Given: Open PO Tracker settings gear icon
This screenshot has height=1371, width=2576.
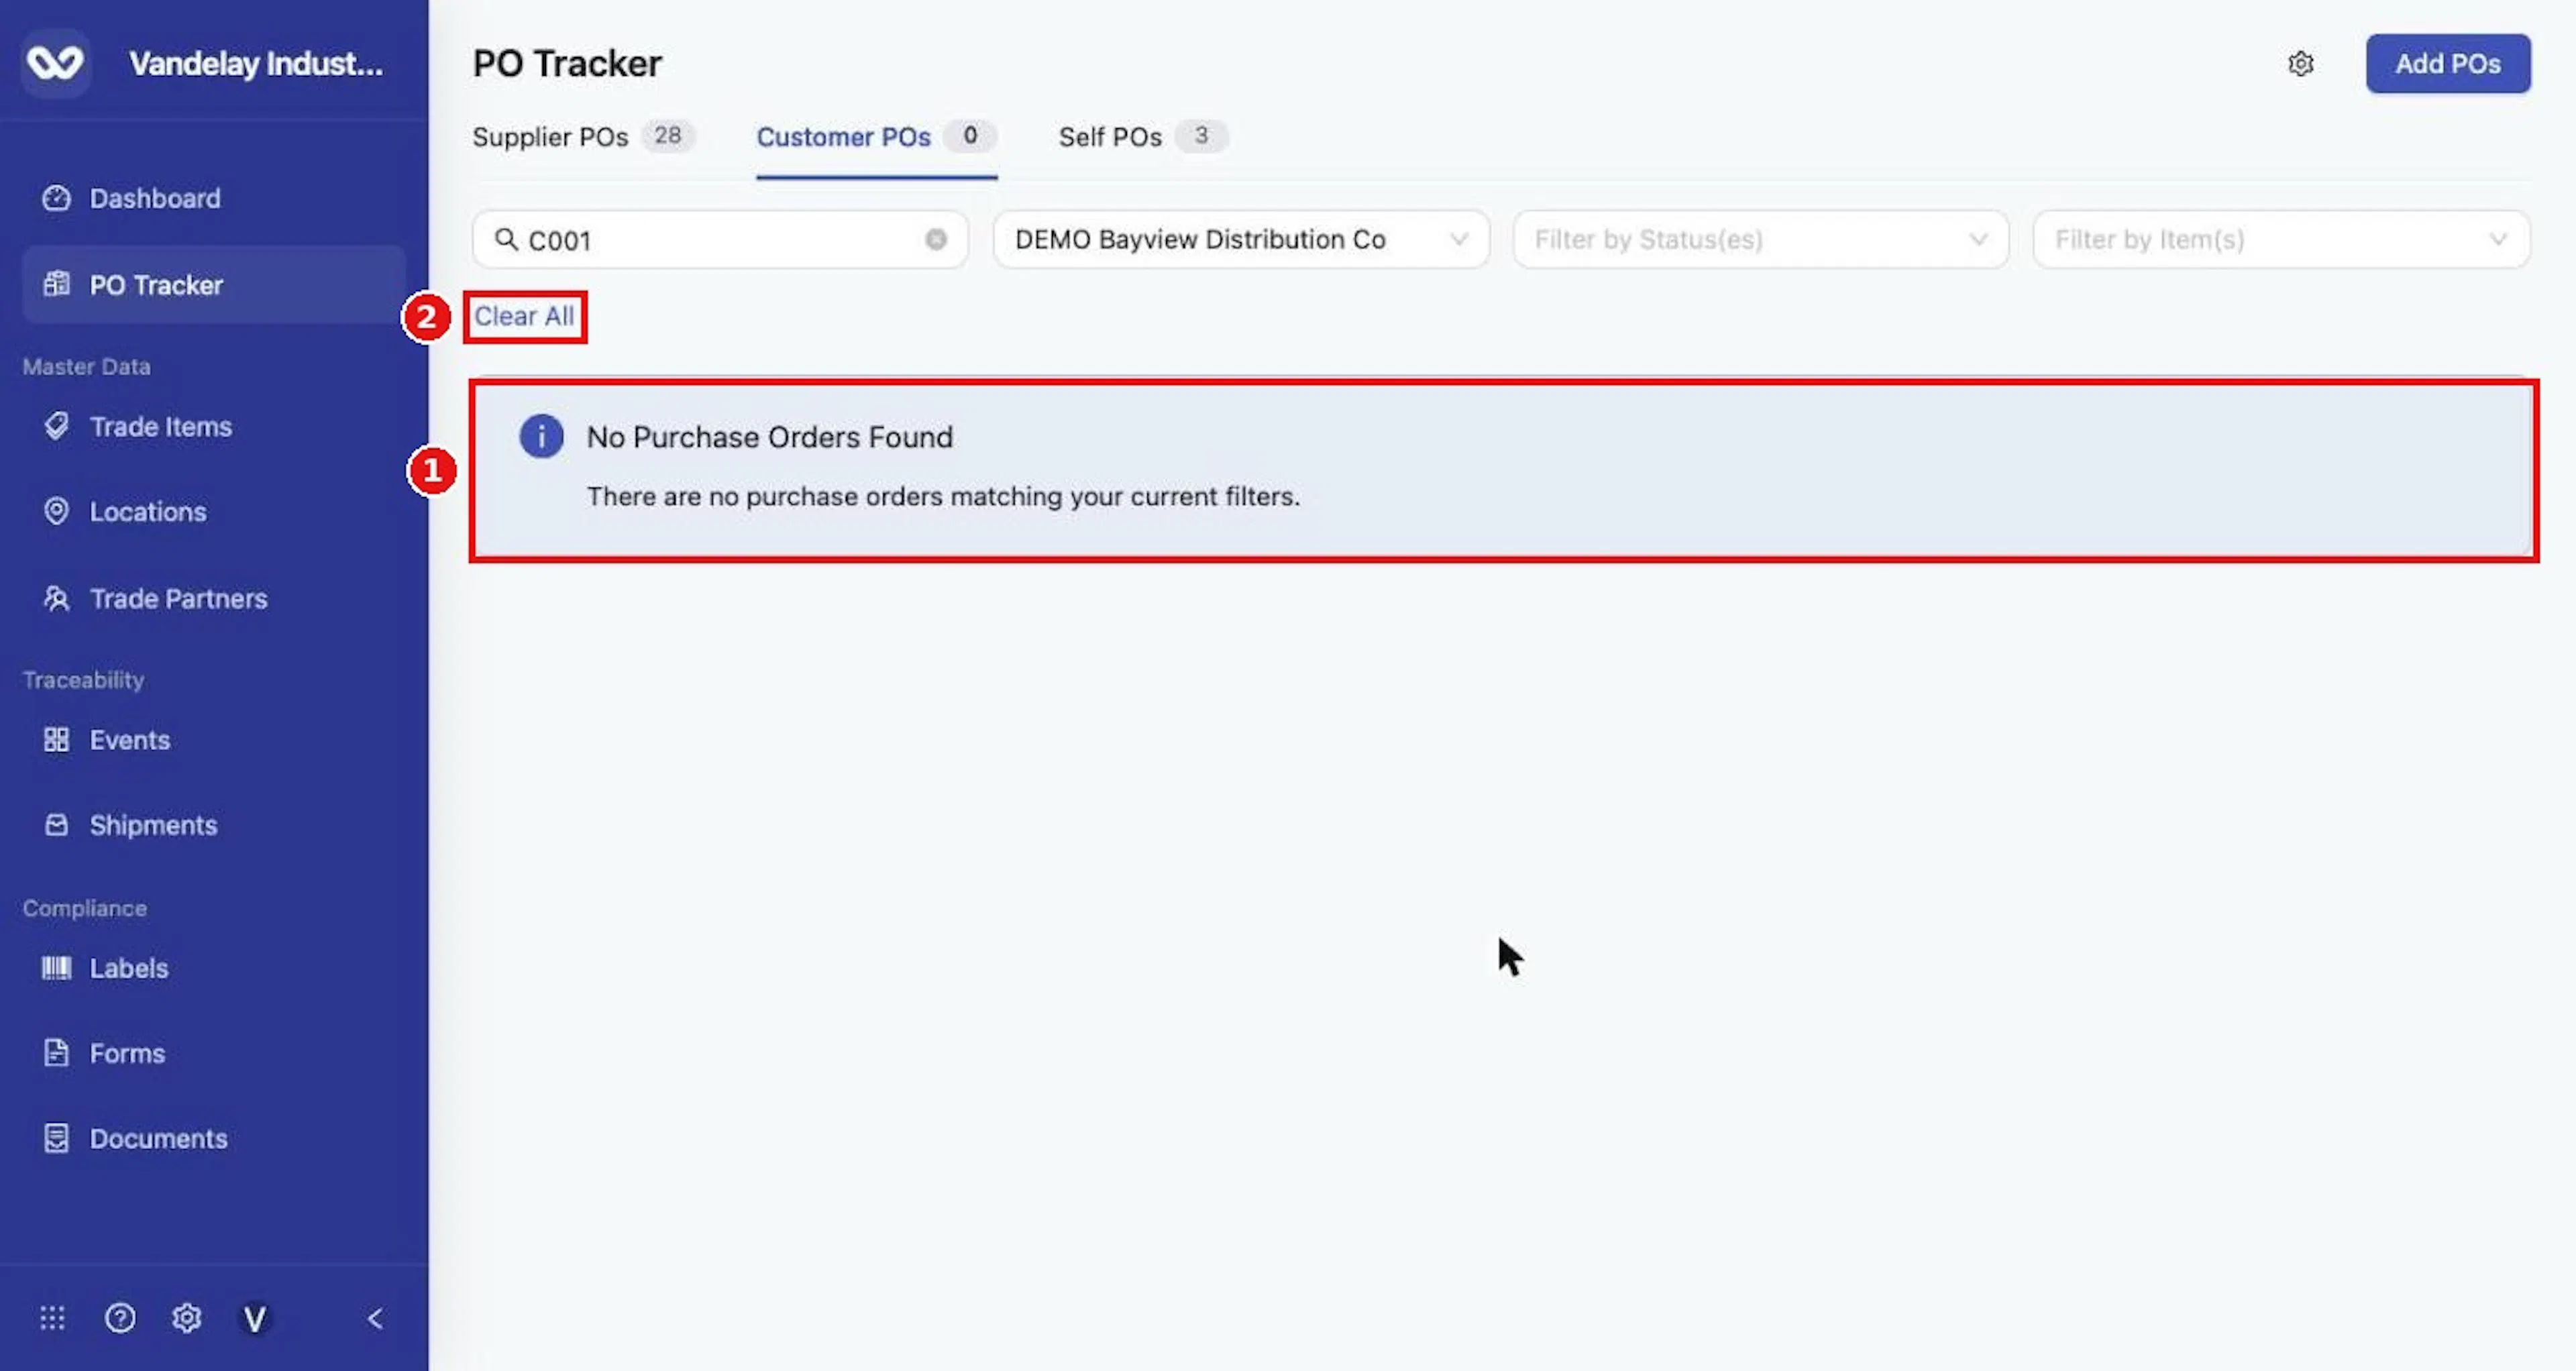Looking at the screenshot, I should (x=2301, y=64).
